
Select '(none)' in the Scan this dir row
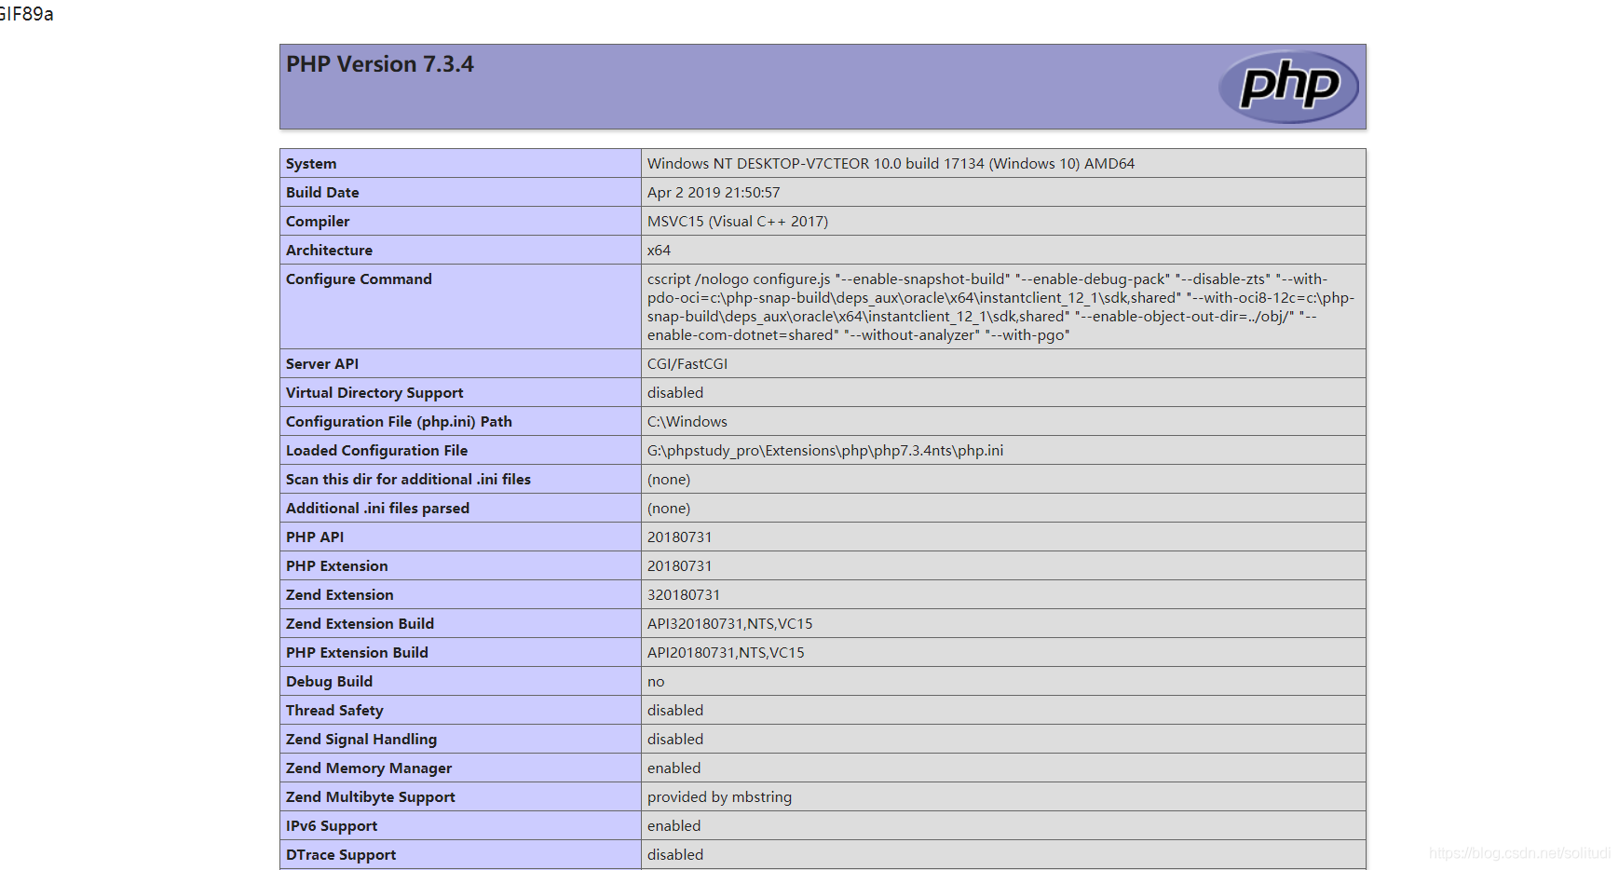point(669,480)
